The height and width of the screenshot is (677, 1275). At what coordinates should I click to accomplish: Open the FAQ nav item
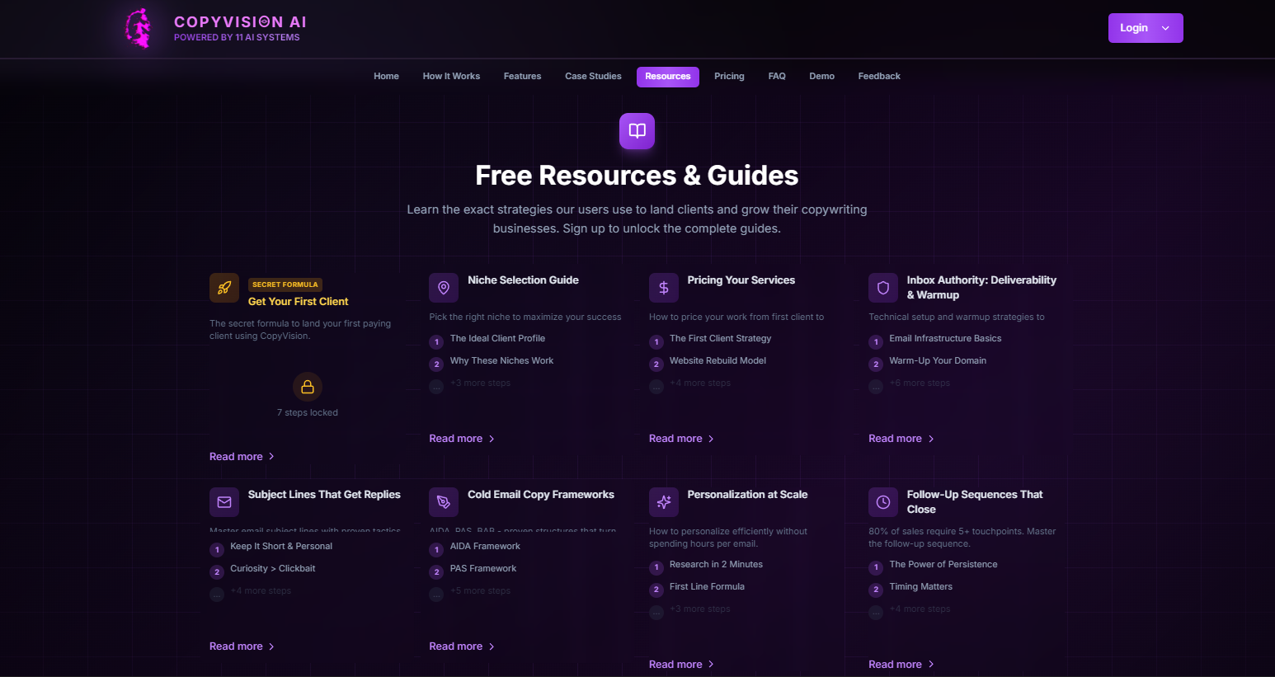coord(777,77)
